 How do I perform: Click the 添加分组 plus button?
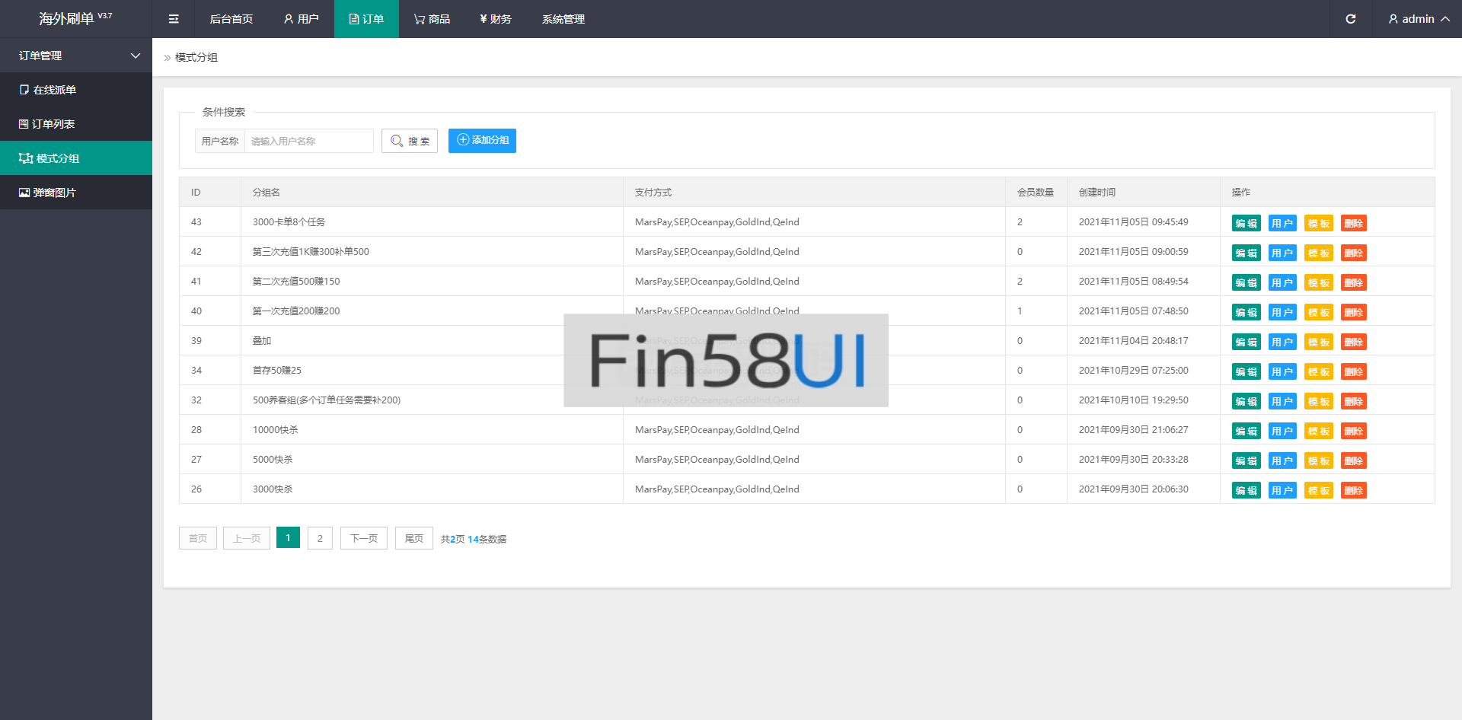coord(482,141)
